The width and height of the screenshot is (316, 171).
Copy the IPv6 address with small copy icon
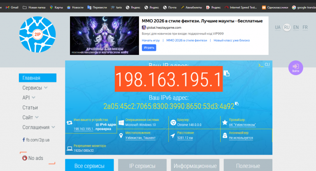point(237,103)
